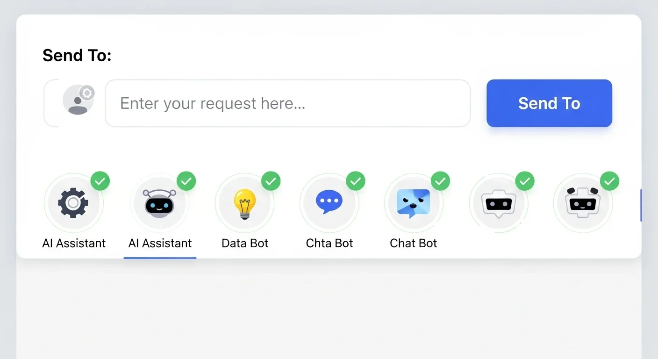Toggle the green checkmark on gear AI Assistant

[100, 181]
